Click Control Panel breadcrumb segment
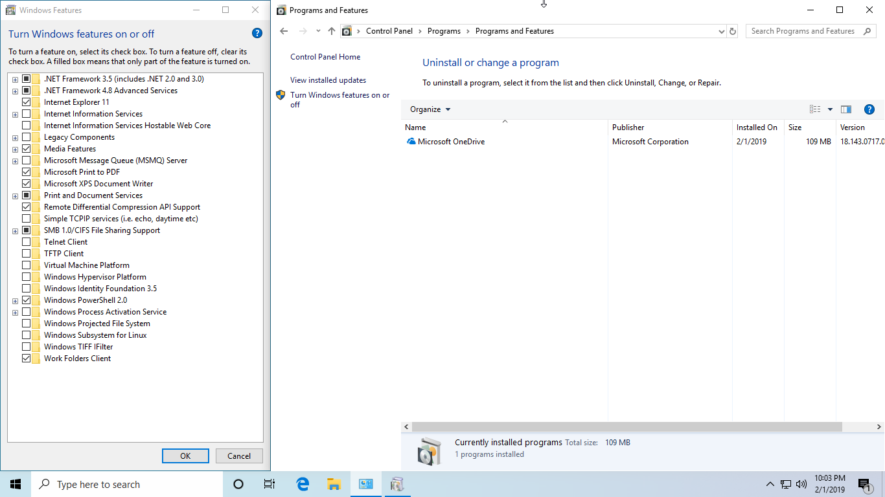The width and height of the screenshot is (885, 497). (x=389, y=31)
